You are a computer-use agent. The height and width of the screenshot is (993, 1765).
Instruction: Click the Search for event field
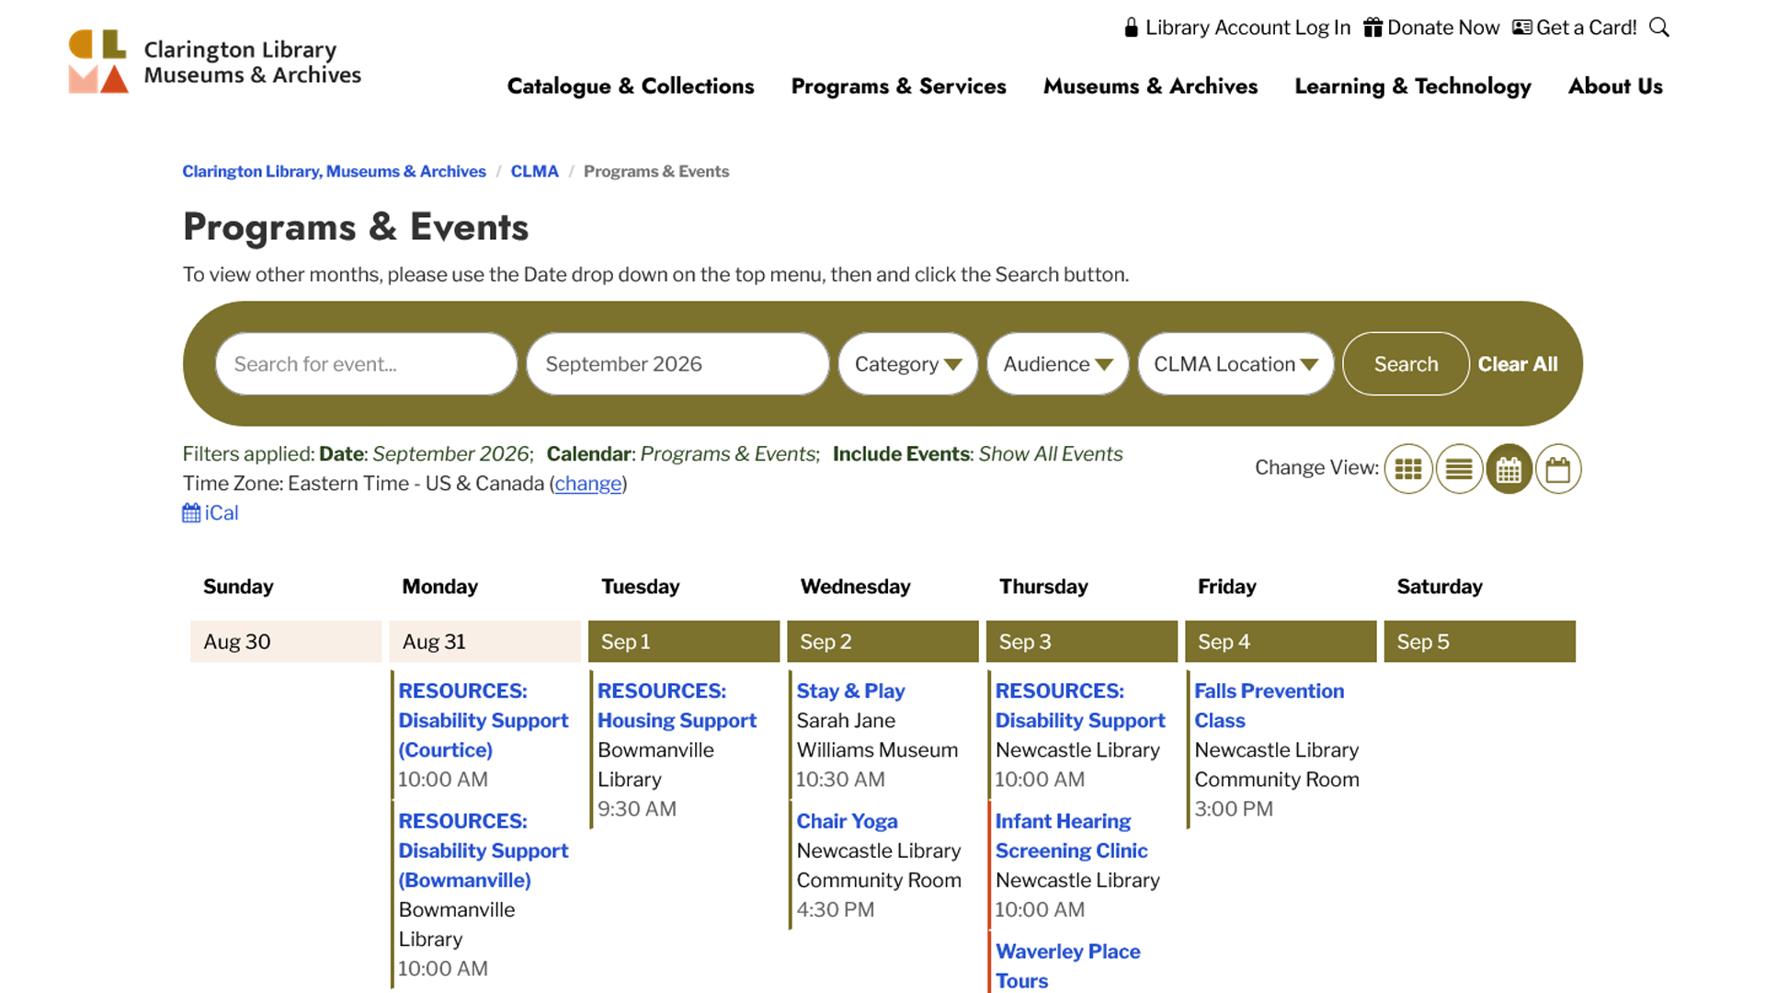[x=366, y=364]
